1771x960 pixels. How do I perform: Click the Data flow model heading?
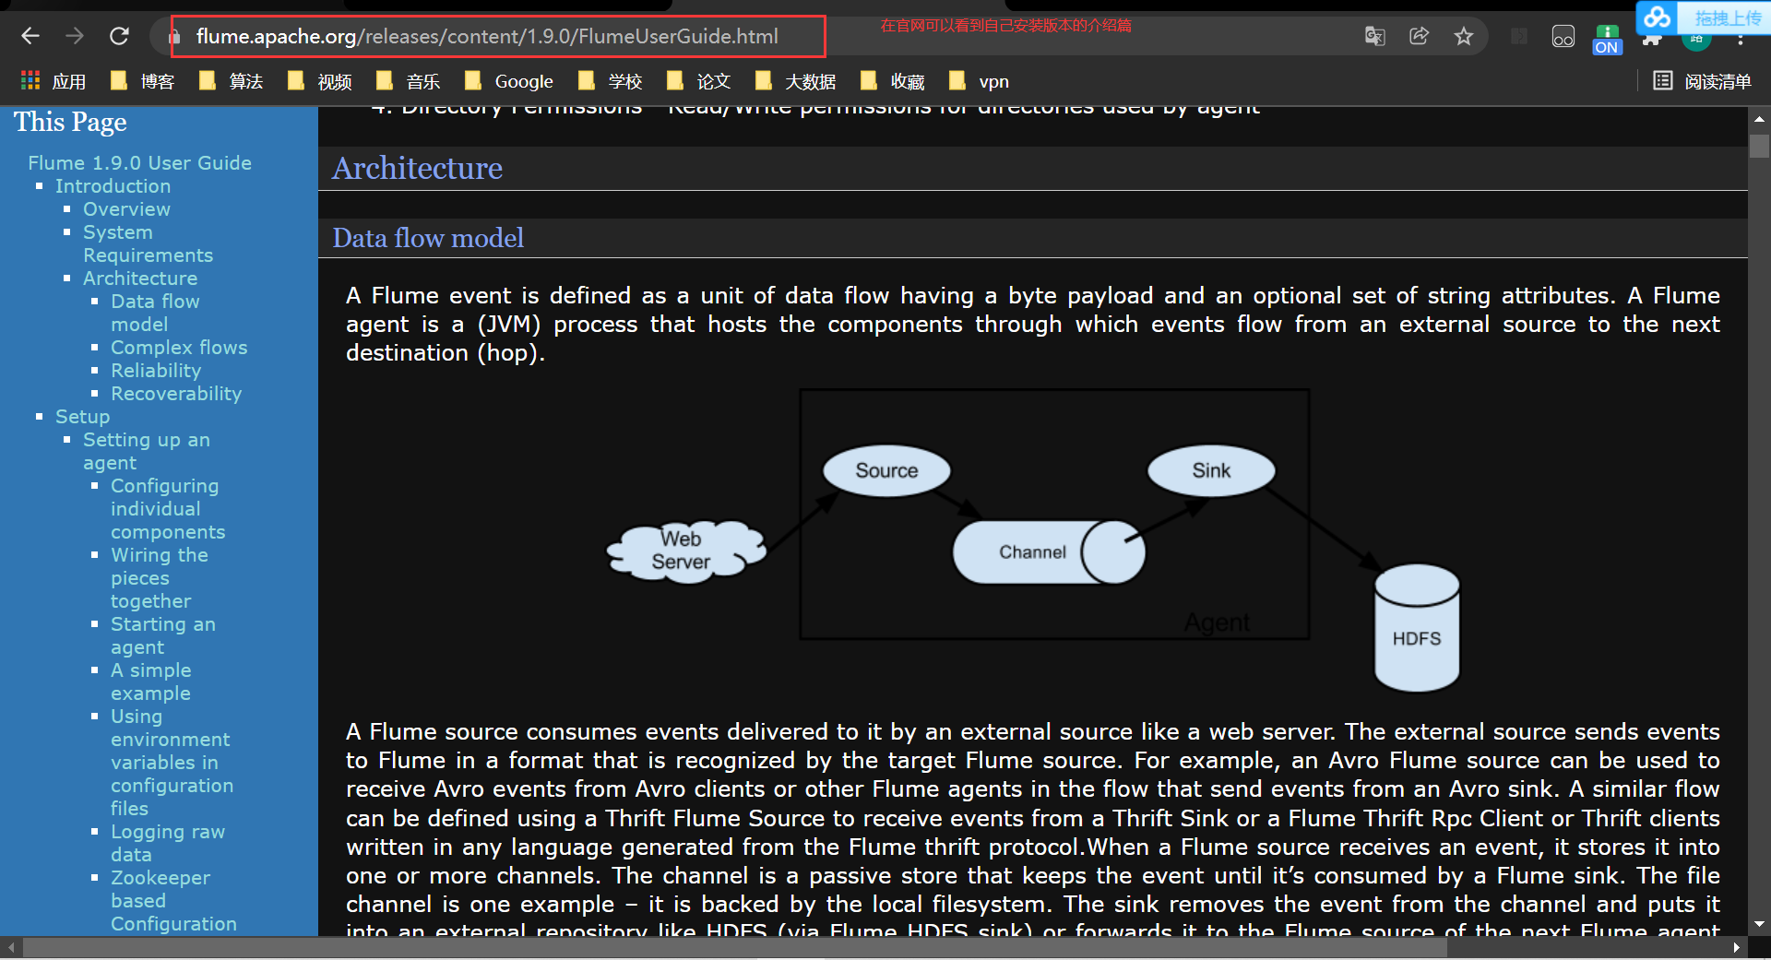[x=428, y=238]
